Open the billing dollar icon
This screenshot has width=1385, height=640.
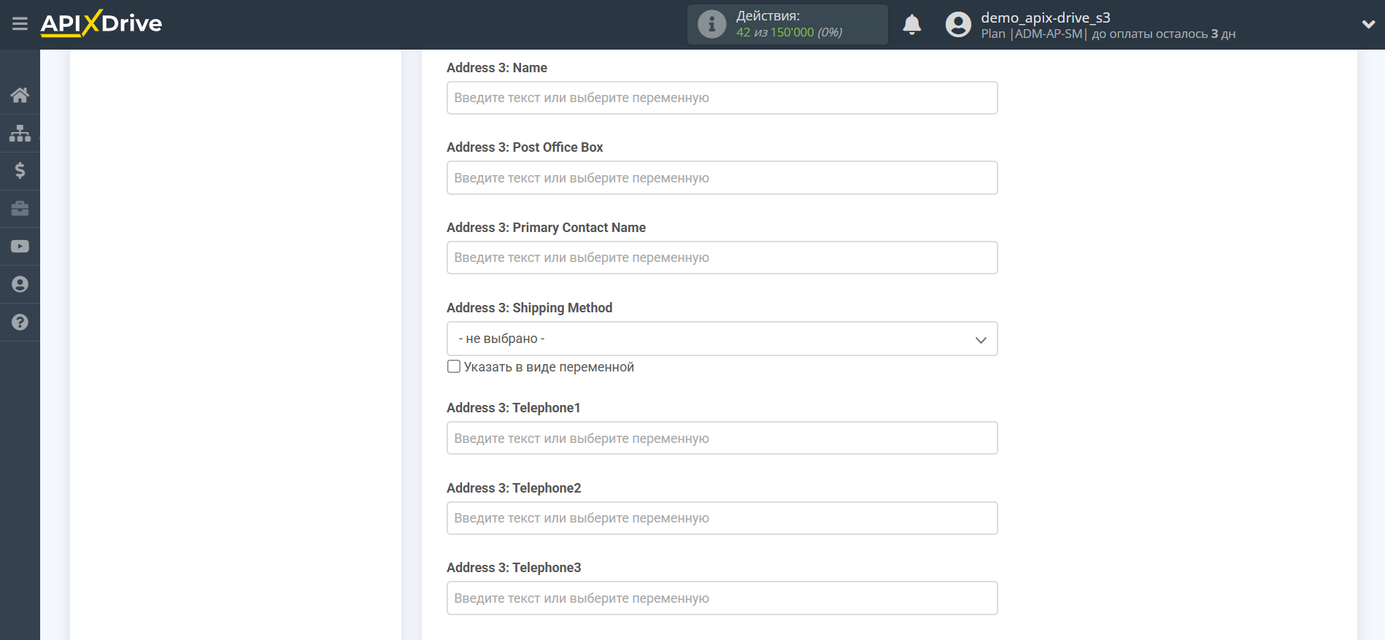(x=20, y=171)
